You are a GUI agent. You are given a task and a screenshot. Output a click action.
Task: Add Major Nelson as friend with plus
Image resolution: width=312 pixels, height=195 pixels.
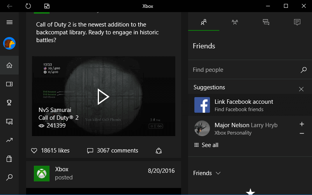(x=301, y=124)
